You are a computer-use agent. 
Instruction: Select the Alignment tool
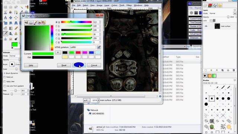click(16, 17)
